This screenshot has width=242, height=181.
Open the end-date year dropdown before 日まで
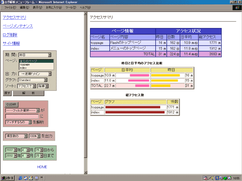11,156
